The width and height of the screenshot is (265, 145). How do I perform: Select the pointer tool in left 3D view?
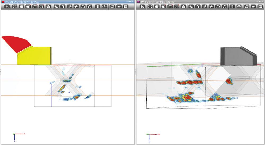point(7,7)
